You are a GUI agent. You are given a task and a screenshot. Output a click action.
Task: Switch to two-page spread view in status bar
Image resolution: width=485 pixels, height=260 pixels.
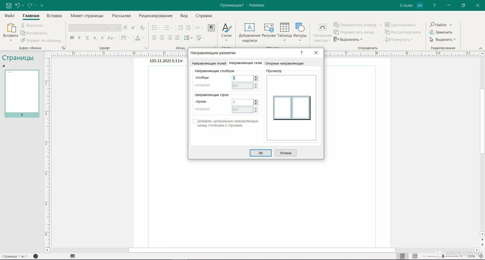[415, 256]
